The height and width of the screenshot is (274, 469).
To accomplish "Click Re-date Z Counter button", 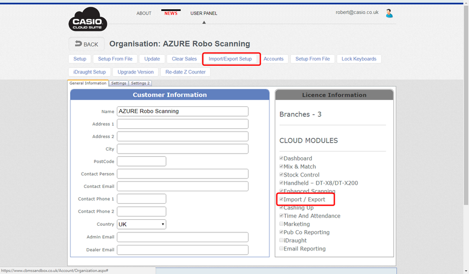I will pos(185,72).
